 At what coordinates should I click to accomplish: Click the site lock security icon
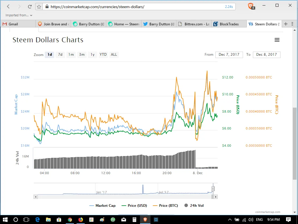pos(47,6)
